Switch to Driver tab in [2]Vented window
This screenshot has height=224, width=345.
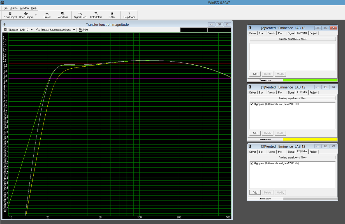click(x=253, y=33)
